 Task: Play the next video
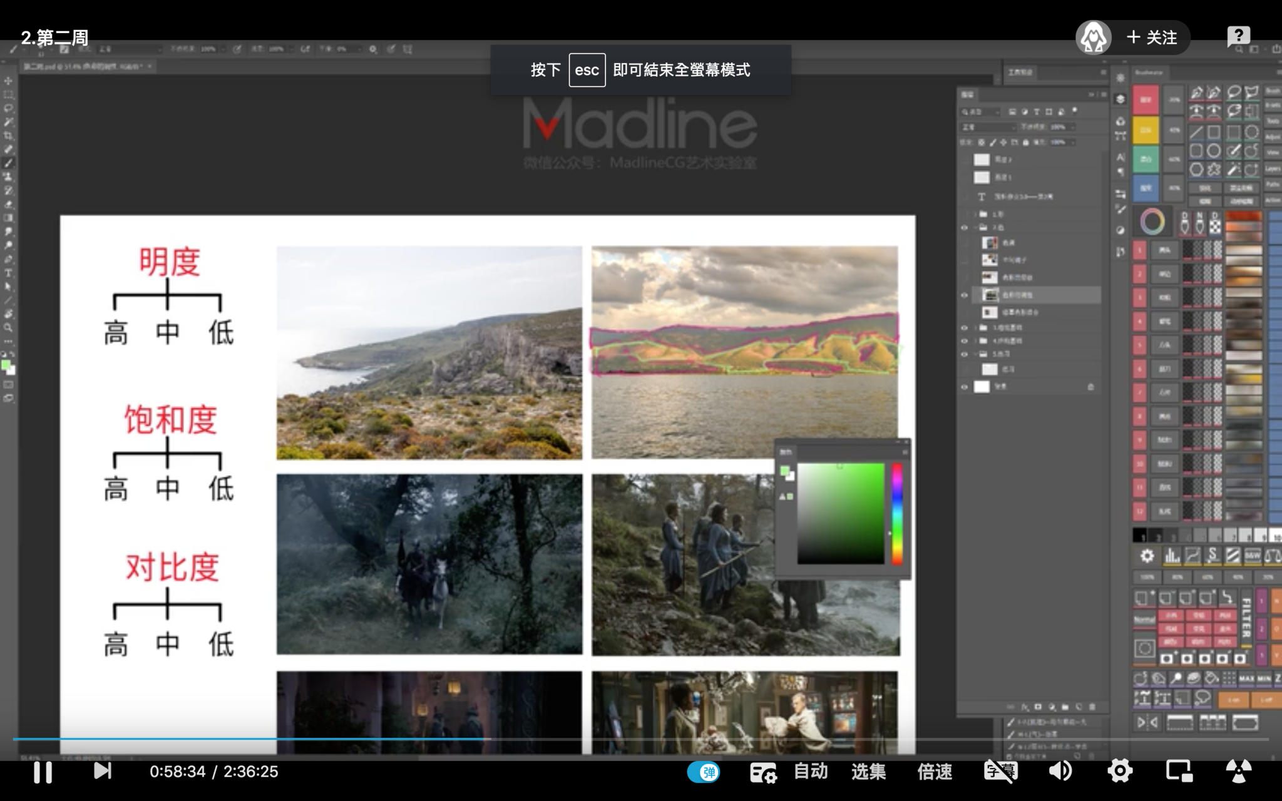102,771
